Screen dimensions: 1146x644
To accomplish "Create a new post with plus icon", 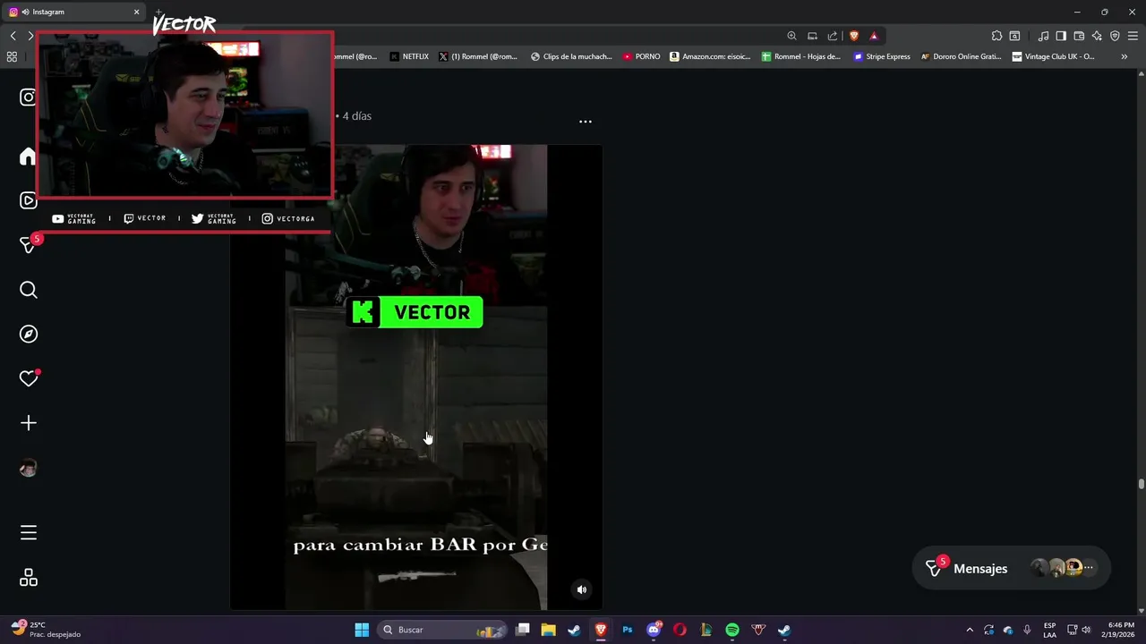I will coord(29,423).
